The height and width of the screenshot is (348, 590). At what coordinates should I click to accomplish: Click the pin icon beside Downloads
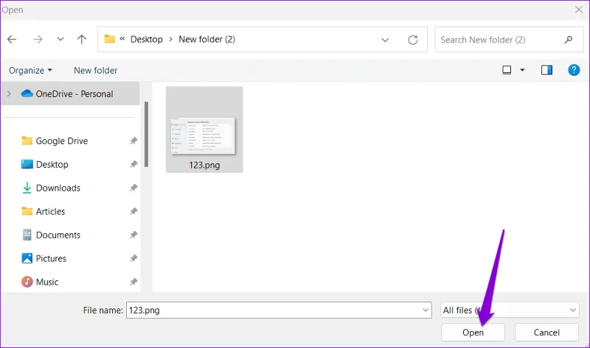click(x=133, y=188)
